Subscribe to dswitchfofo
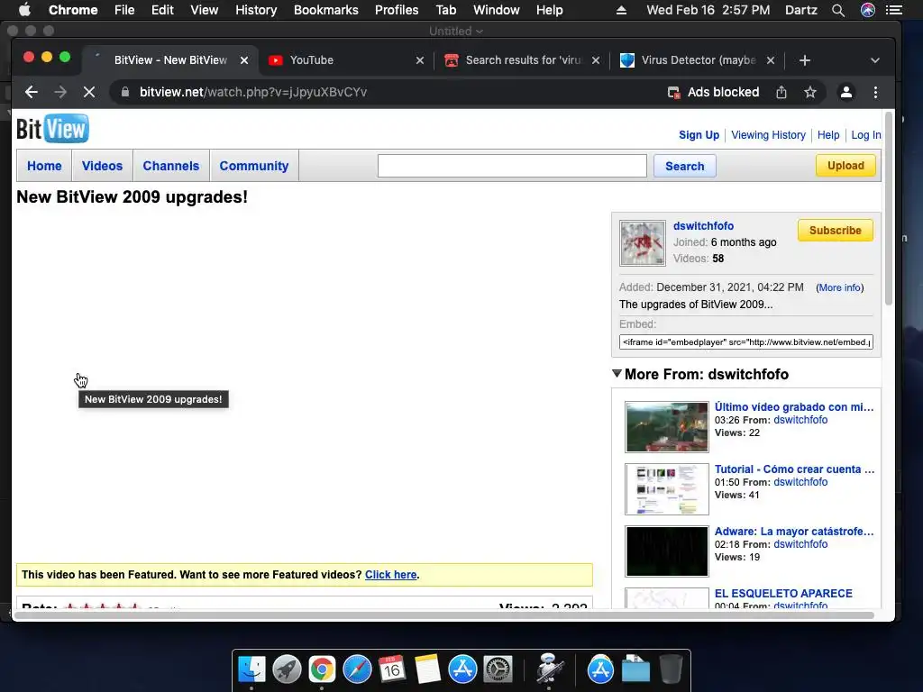The image size is (923, 692). click(x=835, y=230)
